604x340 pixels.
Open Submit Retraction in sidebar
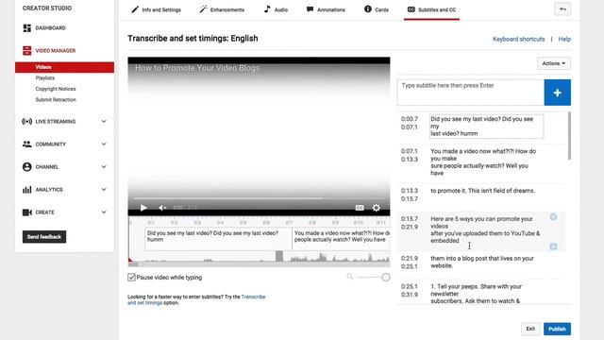(x=56, y=99)
